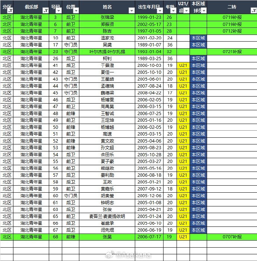The height and width of the screenshot is (261, 257).
Task: Open the 俱乐部 column filter dropdown
Action: [x=45, y=11]
